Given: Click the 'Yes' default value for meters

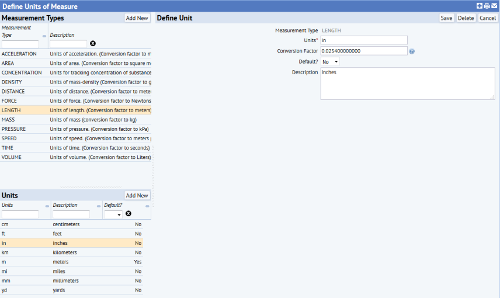Looking at the screenshot, I should [x=138, y=262].
